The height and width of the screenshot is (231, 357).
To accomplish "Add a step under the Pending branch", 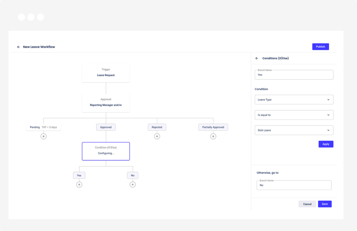I will (43, 136).
